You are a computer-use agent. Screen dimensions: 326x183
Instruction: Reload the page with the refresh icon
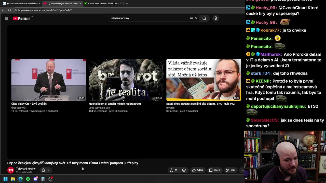9,10
